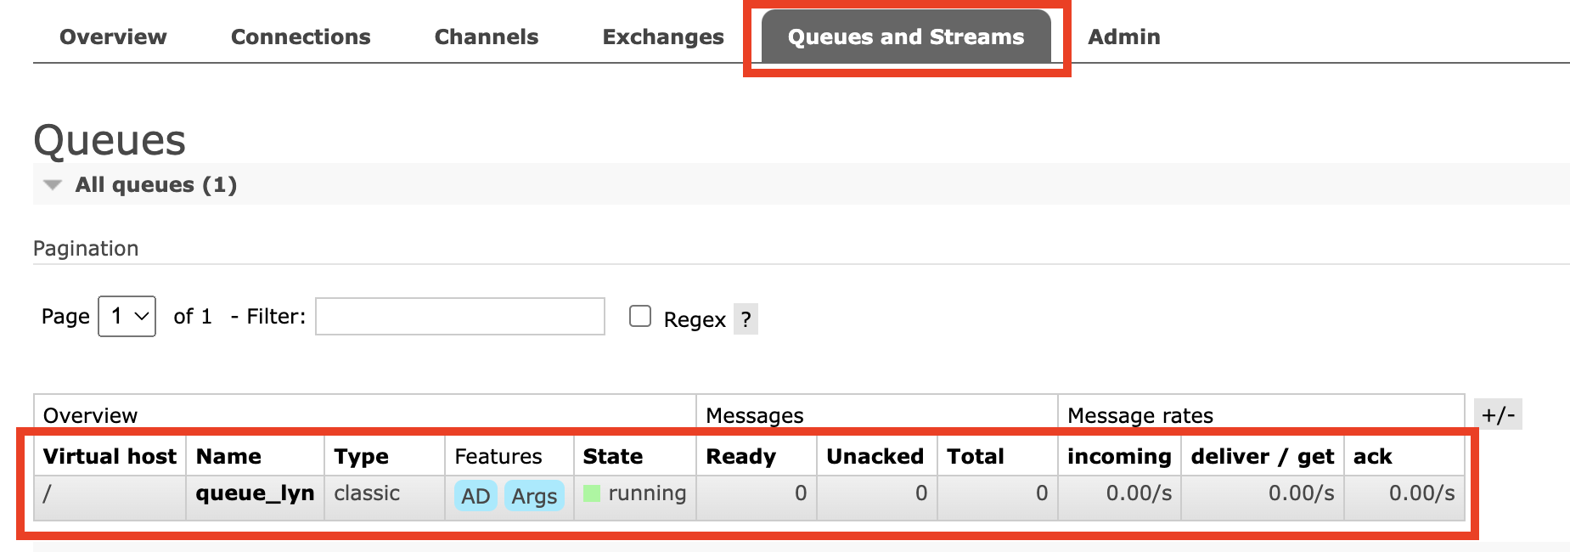Sort by Type column header
This screenshot has width=1570, height=552.
[x=361, y=456]
